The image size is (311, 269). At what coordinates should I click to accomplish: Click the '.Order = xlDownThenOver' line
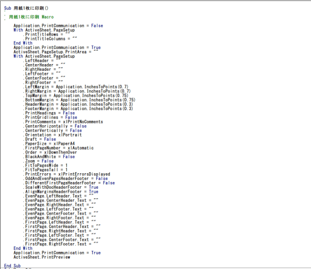(x=50, y=152)
